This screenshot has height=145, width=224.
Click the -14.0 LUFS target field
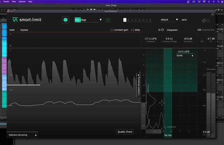(183, 51)
